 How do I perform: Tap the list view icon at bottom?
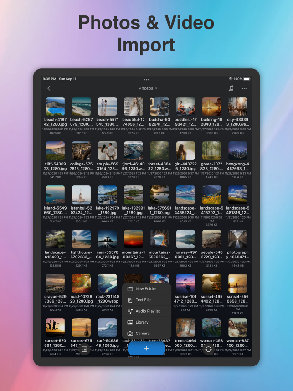pos(84,349)
